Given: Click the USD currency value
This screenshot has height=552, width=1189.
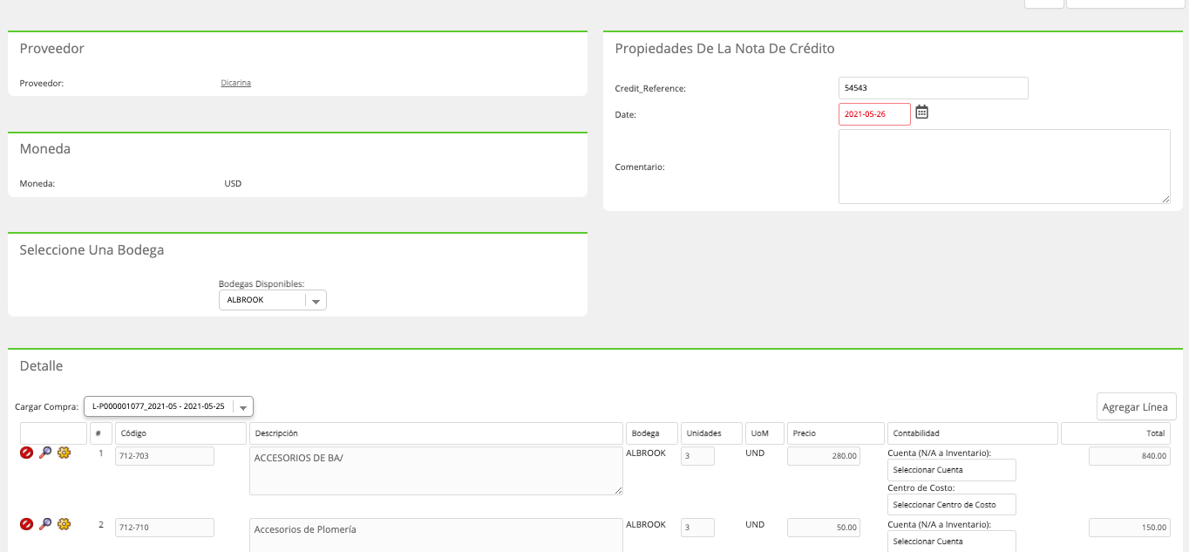Looking at the screenshot, I should click(x=233, y=184).
